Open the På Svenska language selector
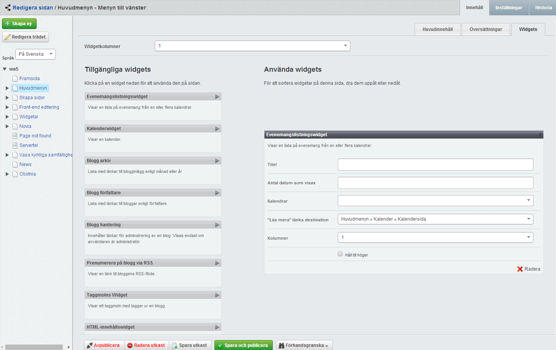This screenshot has height=350, width=556. pyautogui.click(x=36, y=54)
